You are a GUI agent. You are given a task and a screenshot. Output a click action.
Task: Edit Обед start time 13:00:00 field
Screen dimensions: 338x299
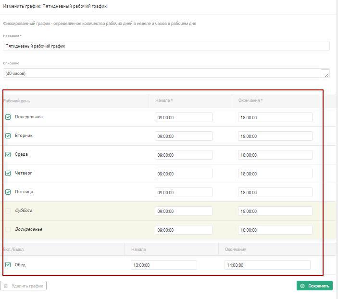click(x=164, y=265)
